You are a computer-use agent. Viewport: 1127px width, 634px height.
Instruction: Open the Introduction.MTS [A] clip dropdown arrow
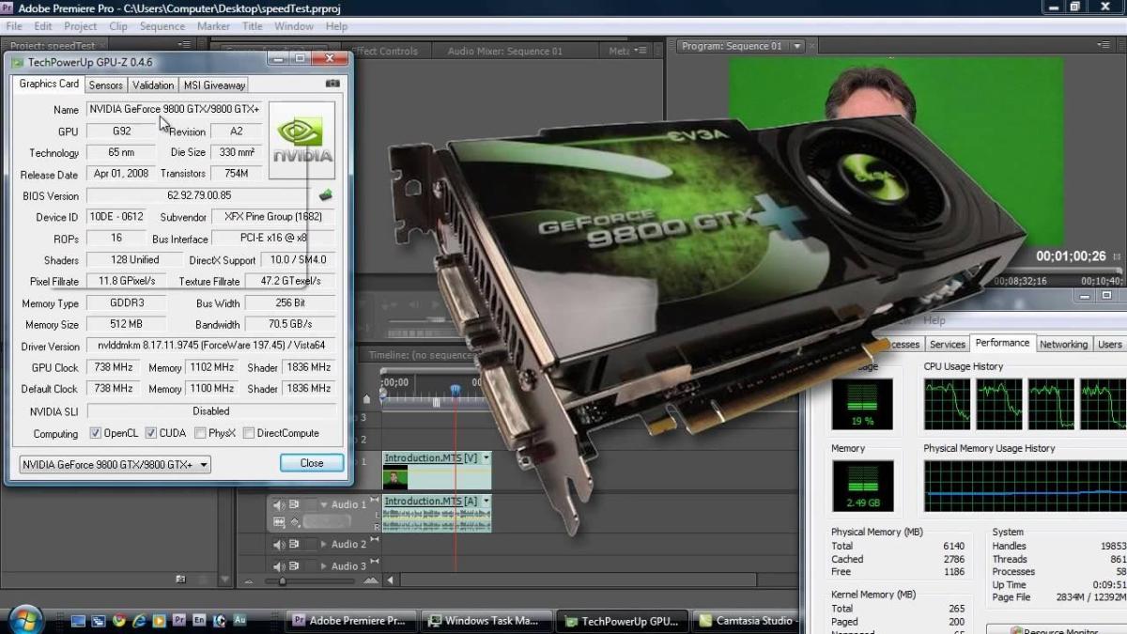click(x=486, y=502)
